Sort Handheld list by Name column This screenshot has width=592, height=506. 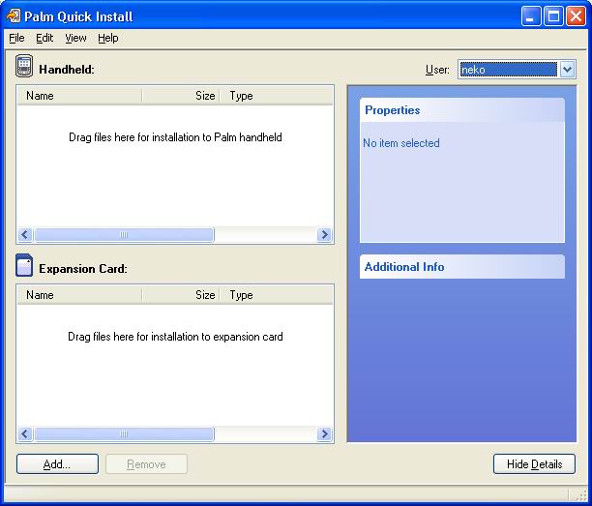click(x=79, y=96)
